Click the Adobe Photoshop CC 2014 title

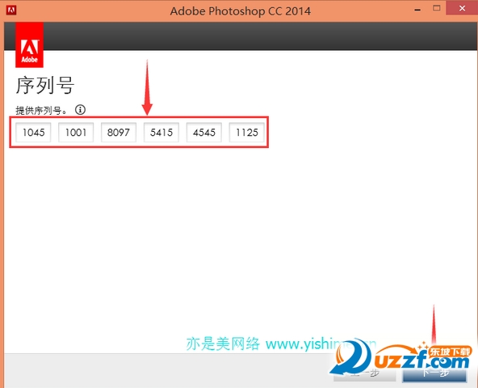241,11
